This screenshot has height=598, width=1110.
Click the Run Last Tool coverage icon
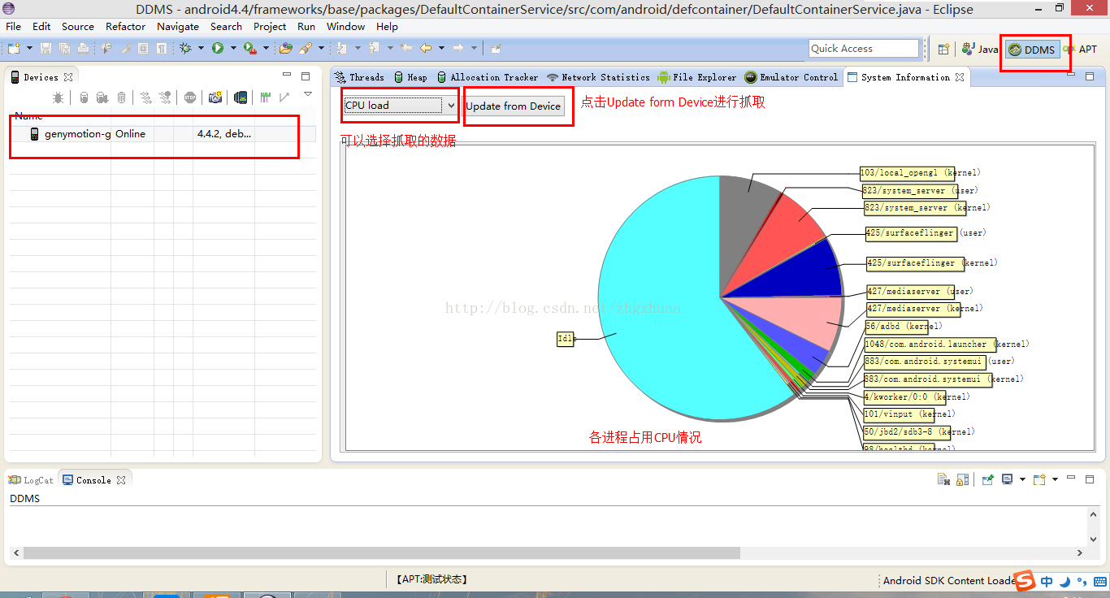click(250, 48)
